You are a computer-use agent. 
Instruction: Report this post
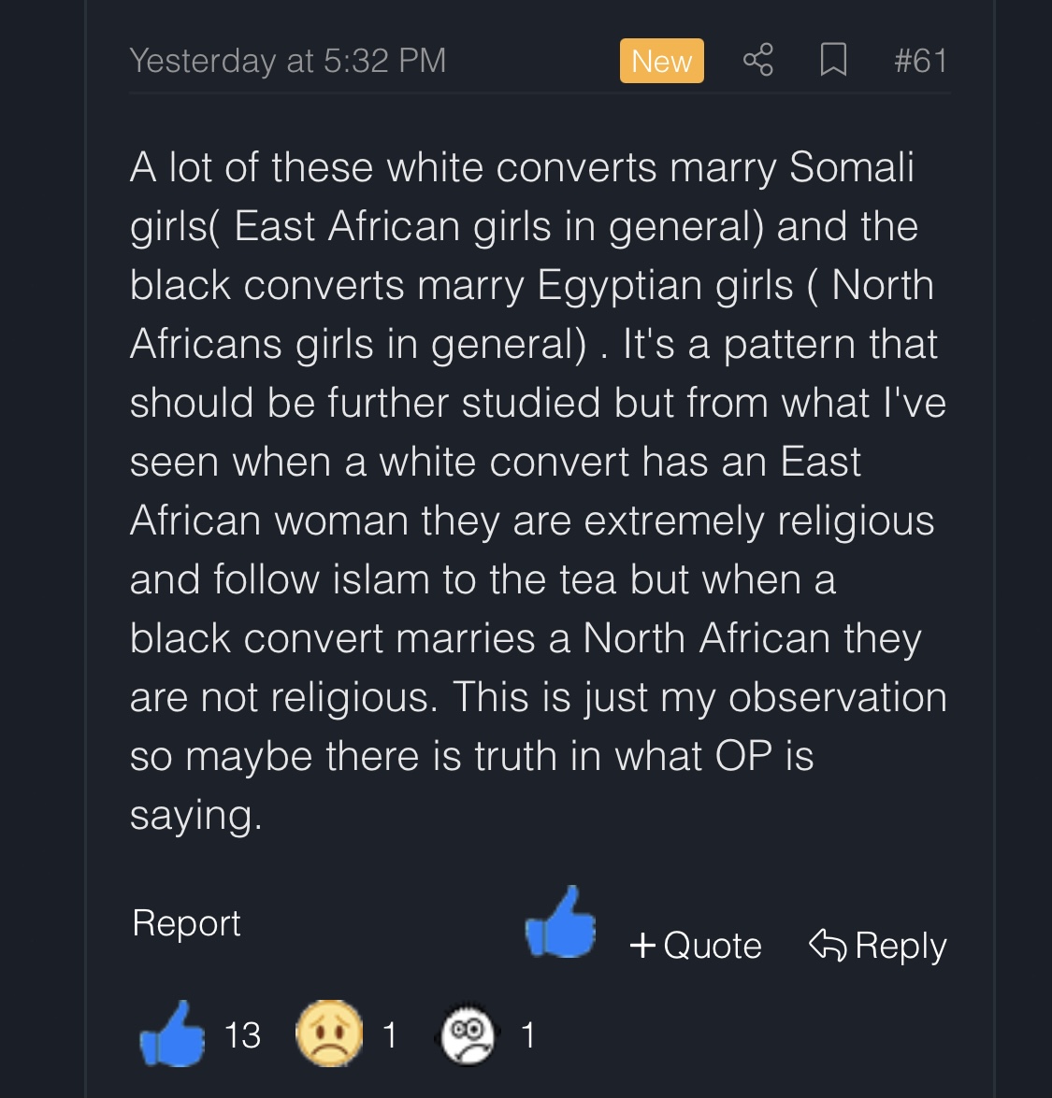point(186,923)
